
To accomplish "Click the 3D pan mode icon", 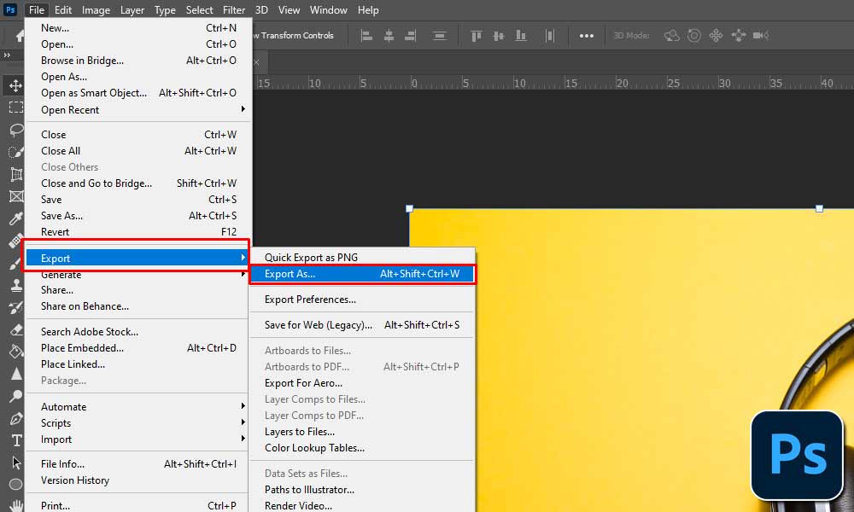I will (x=716, y=36).
